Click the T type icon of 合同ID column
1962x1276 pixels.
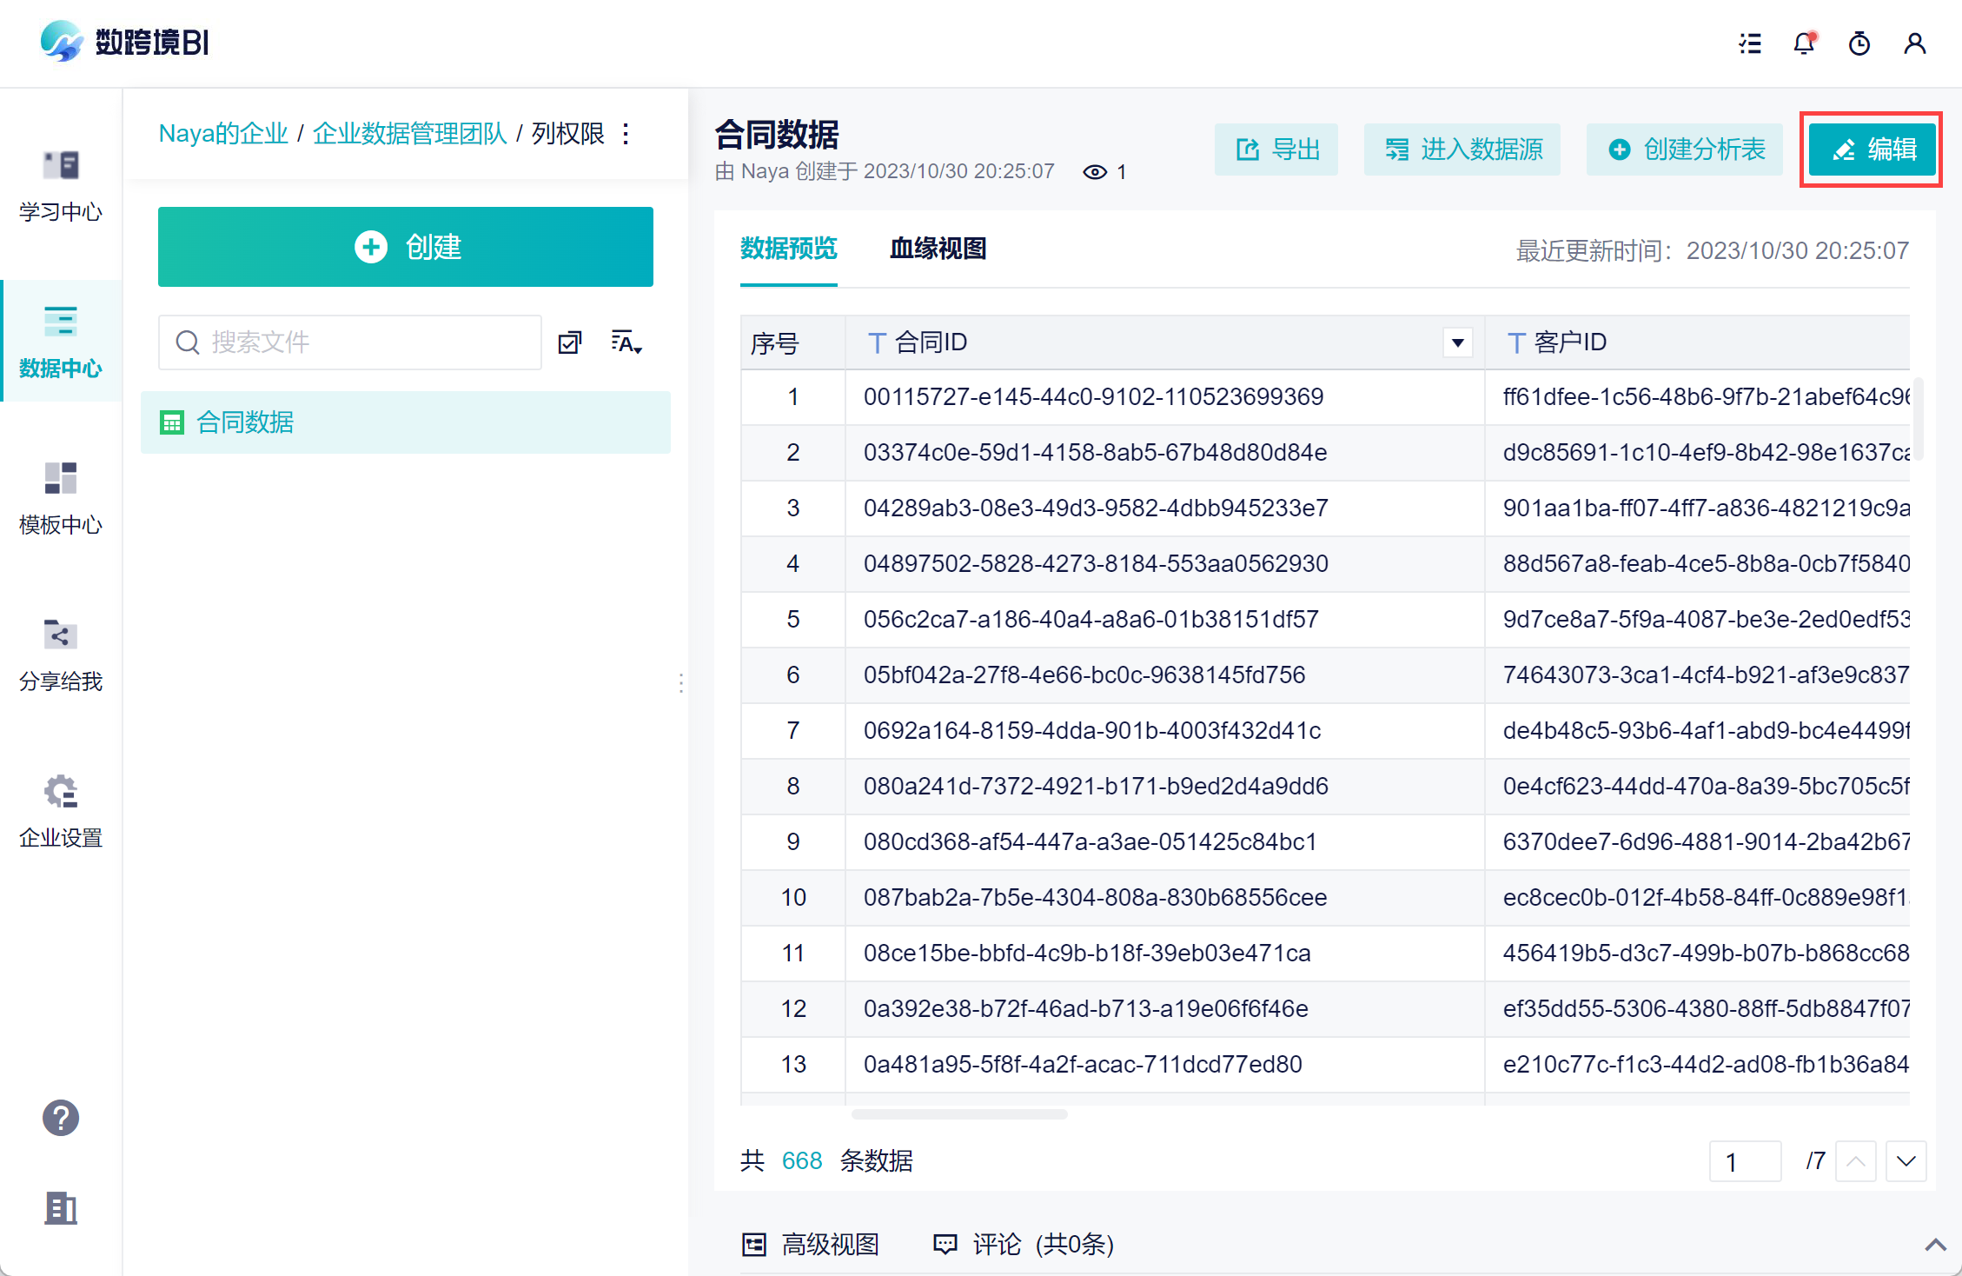coord(878,342)
